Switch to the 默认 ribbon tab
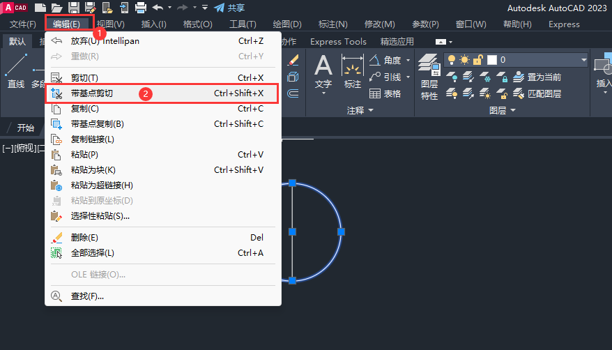Screen dimensions: 612x350 coord(17,41)
